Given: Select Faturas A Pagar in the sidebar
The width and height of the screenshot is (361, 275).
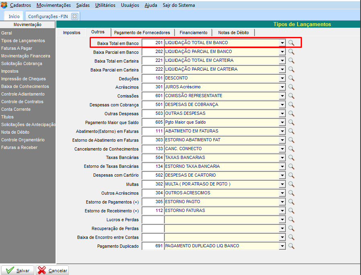Looking at the screenshot, I should (16, 48).
